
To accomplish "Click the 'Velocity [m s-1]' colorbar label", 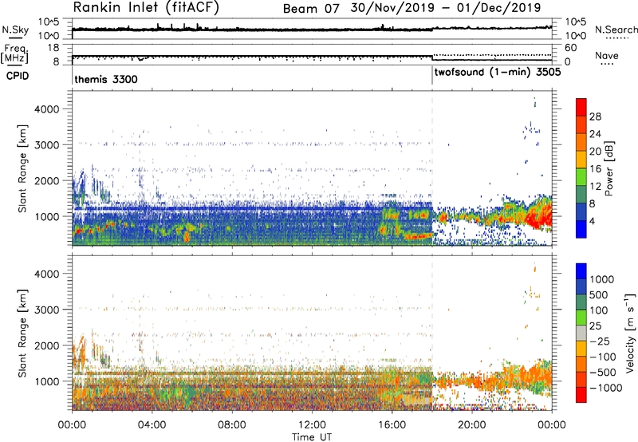I will [630, 333].
